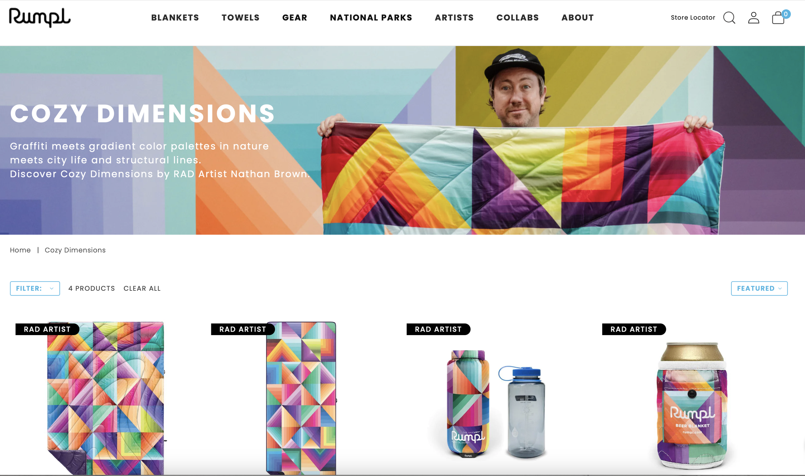Open the BLANKETS menu
The width and height of the screenshot is (805, 476).
pos(175,18)
